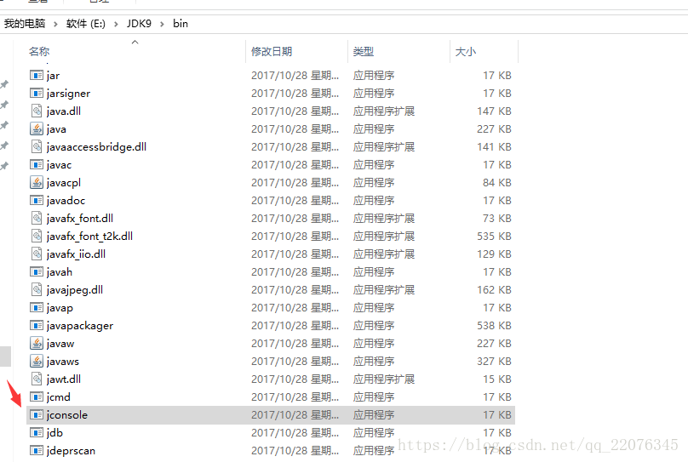
Task: Click the jarsigner file icon
Action: coord(37,94)
